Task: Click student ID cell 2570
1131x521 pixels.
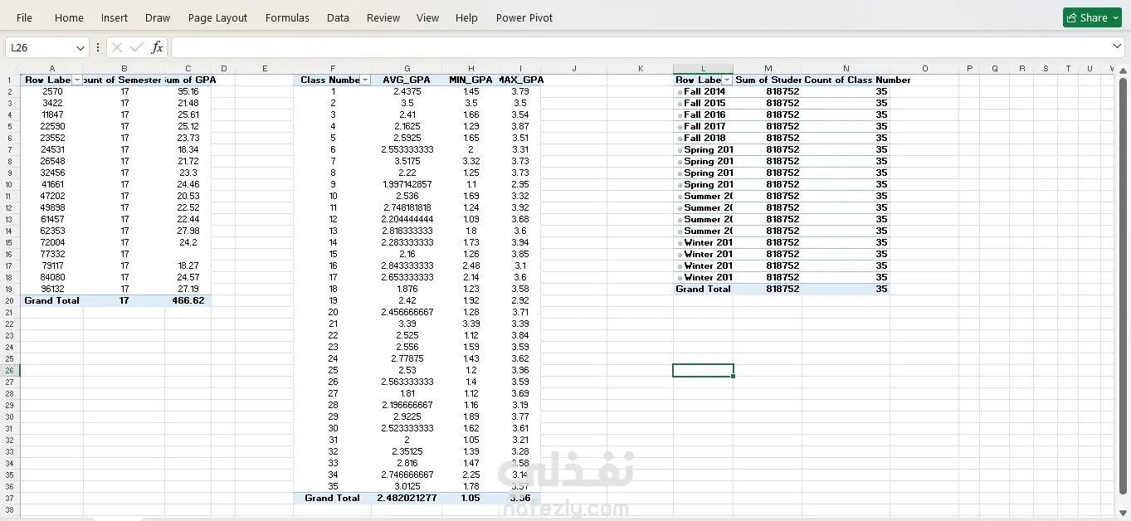Action: pos(52,92)
